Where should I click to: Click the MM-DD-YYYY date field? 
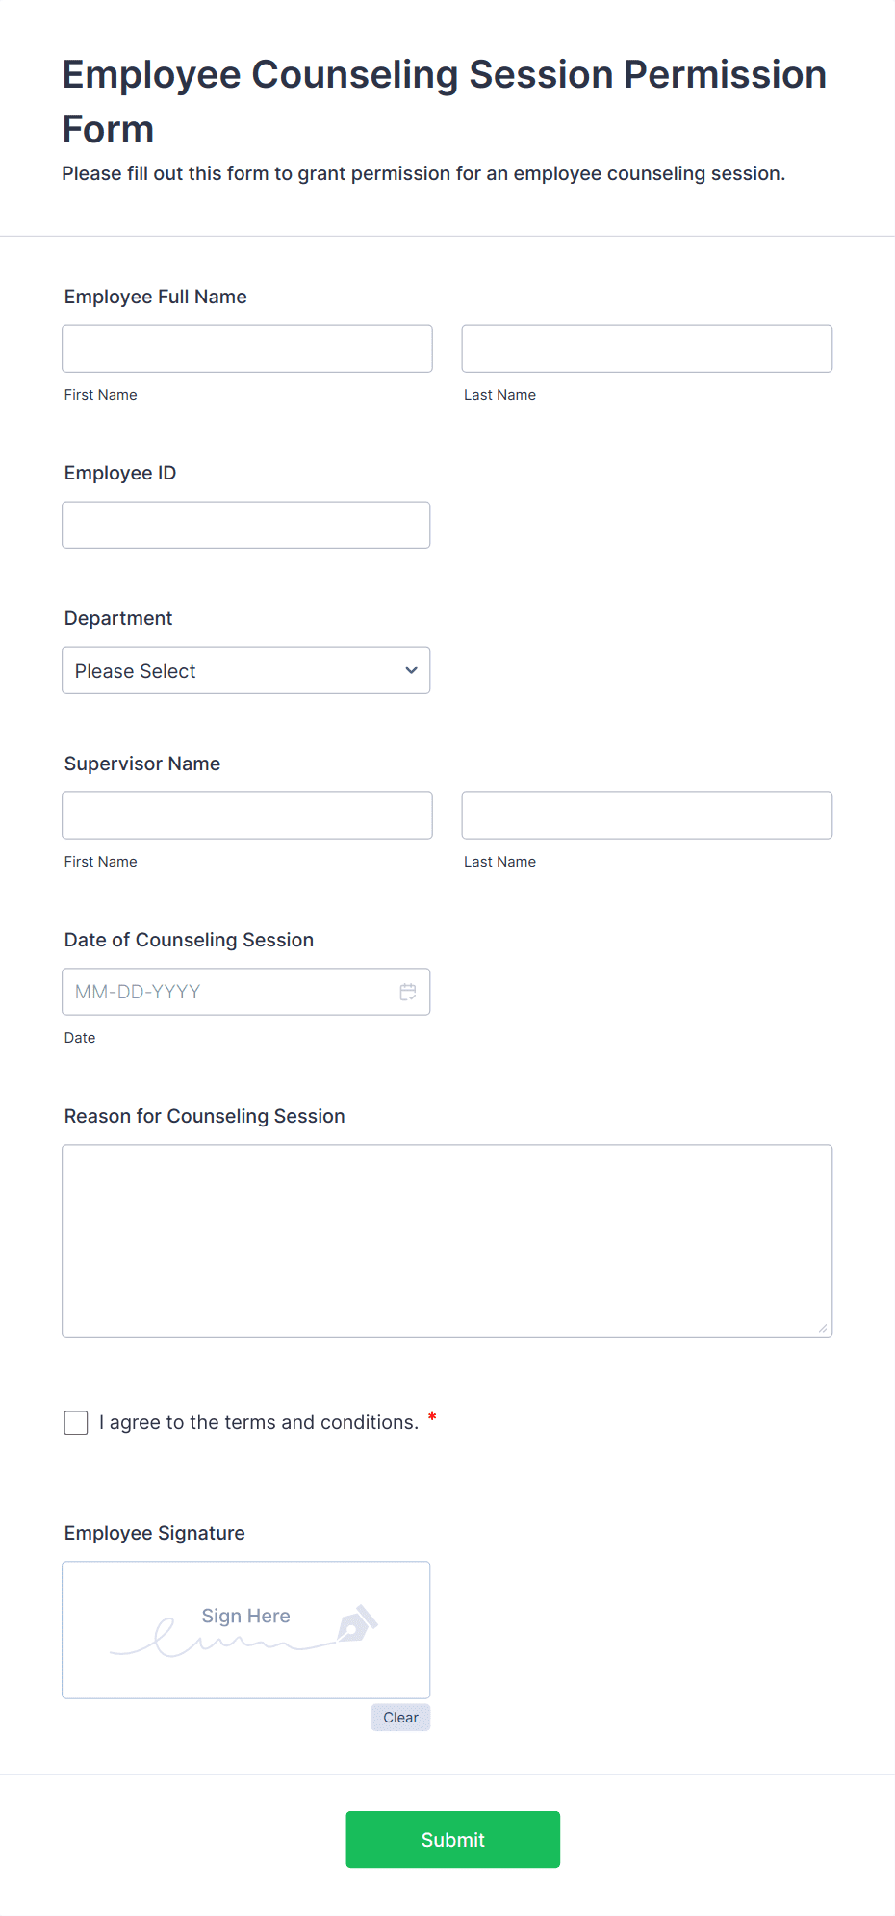pyautogui.click(x=246, y=992)
